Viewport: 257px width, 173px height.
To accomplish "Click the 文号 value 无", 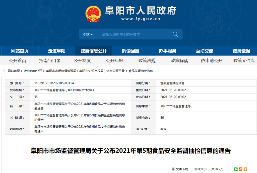I will pos(36,97).
